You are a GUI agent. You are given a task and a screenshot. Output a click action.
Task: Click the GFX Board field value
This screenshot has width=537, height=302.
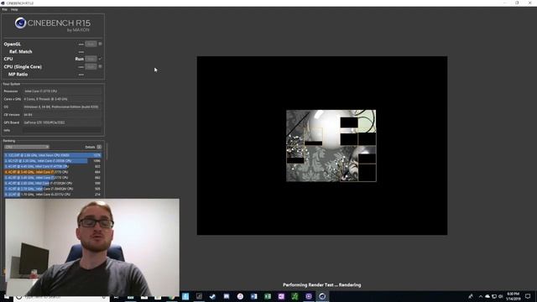click(62, 122)
